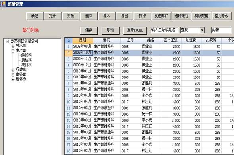Click 0001 employee number in row 15
The width and height of the screenshot is (234, 155).
[131, 132]
